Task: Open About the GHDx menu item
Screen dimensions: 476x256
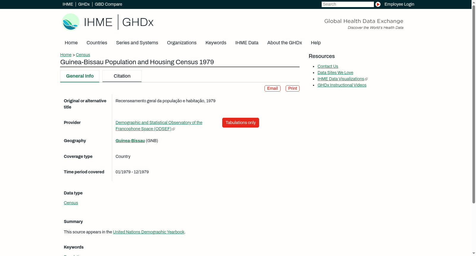Action: point(285,43)
